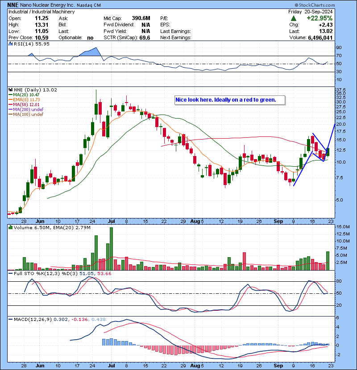357x370 pixels.
Task: Select the Low value 11.05
Action: tap(42, 31)
